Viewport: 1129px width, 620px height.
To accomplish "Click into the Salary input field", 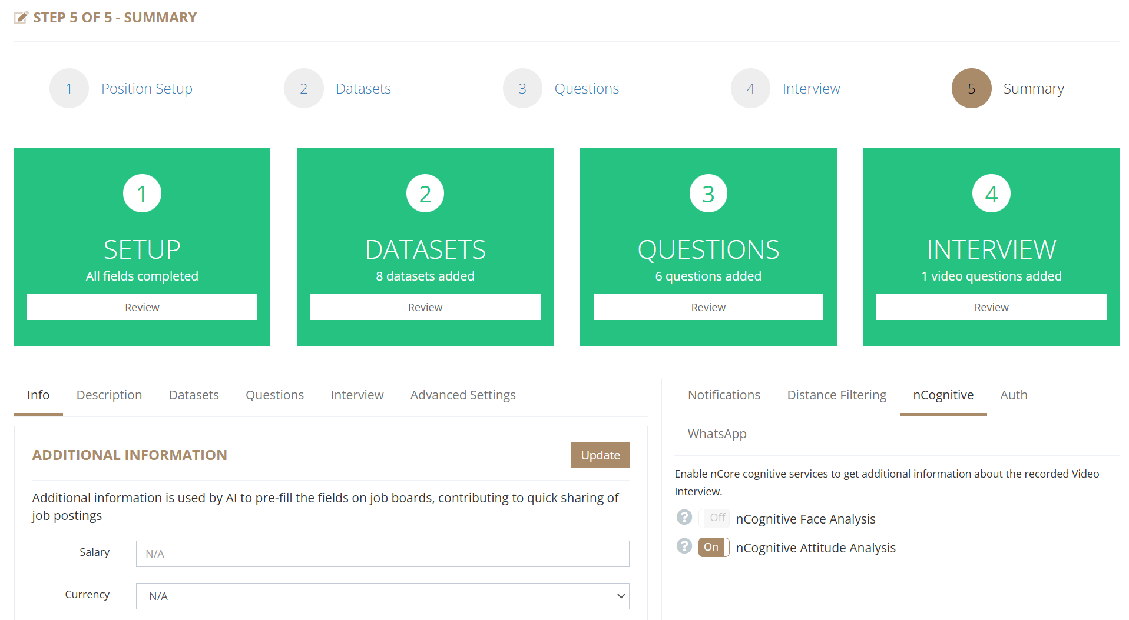I will point(383,554).
